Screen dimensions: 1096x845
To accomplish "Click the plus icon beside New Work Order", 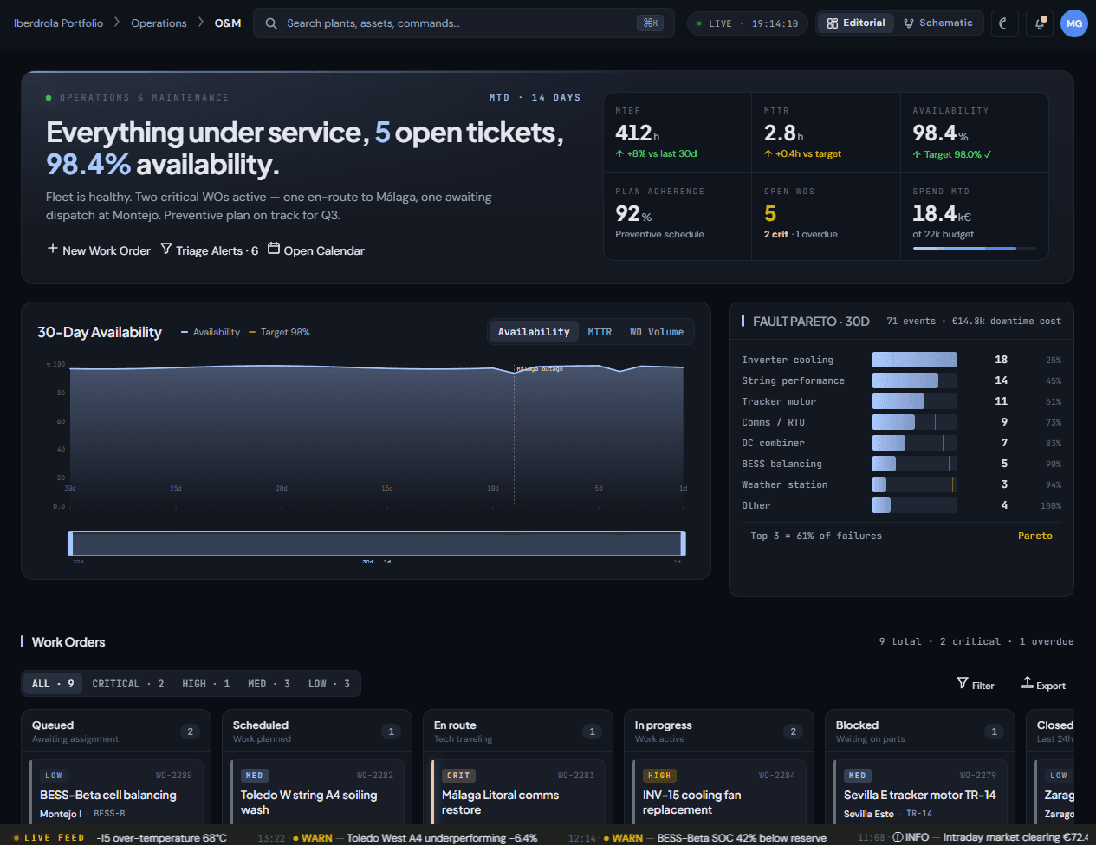I will coord(53,249).
